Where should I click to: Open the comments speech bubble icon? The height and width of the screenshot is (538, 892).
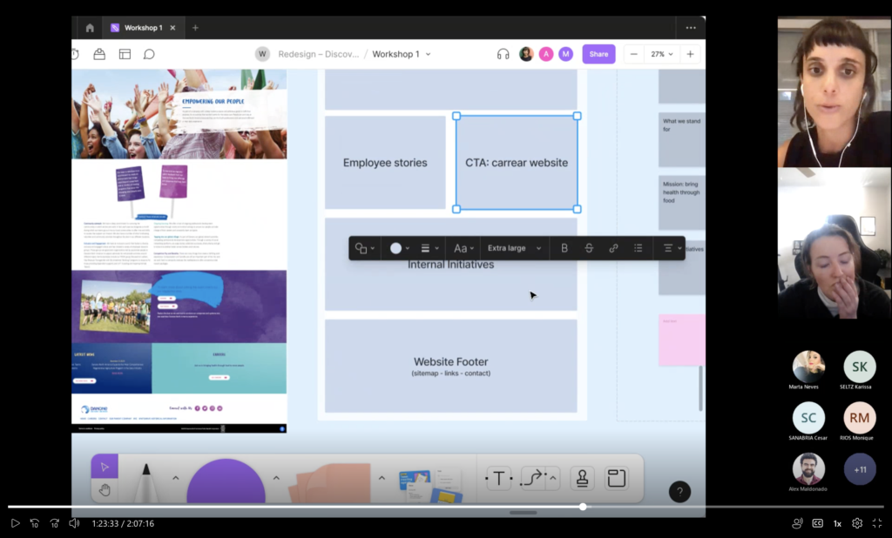click(x=149, y=54)
